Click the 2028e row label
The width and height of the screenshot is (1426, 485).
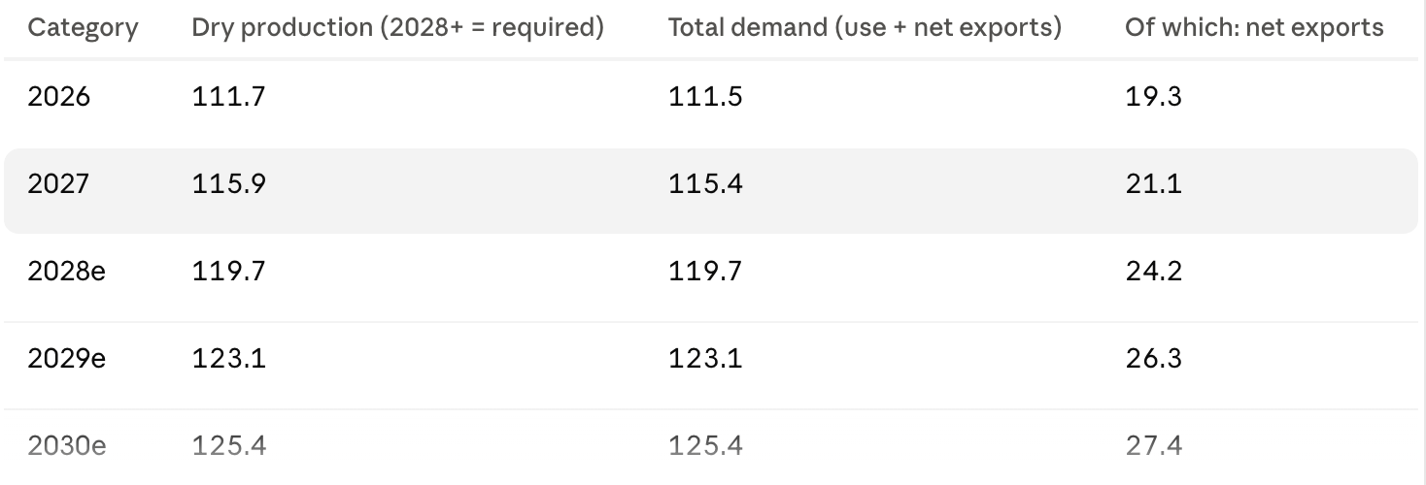(66, 271)
